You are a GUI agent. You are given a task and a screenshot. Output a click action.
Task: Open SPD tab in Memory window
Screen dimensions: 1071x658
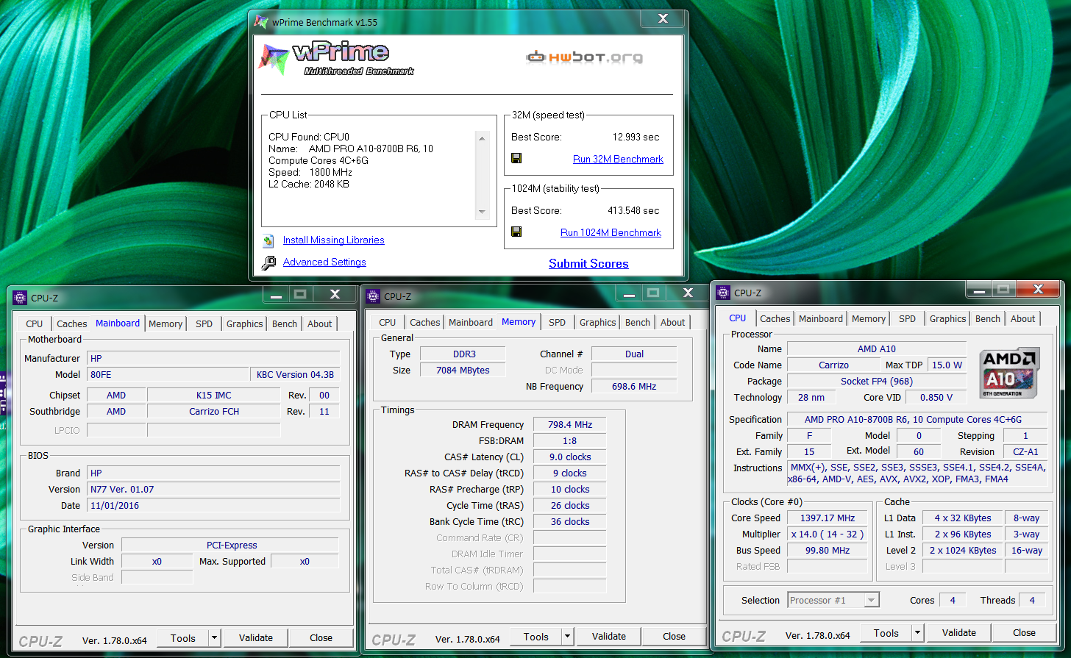pos(558,322)
